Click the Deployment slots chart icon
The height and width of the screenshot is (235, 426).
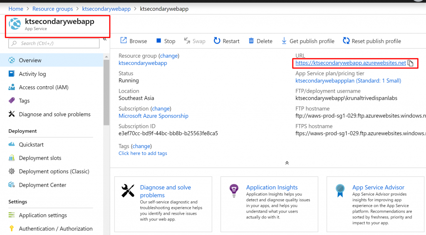12,158
